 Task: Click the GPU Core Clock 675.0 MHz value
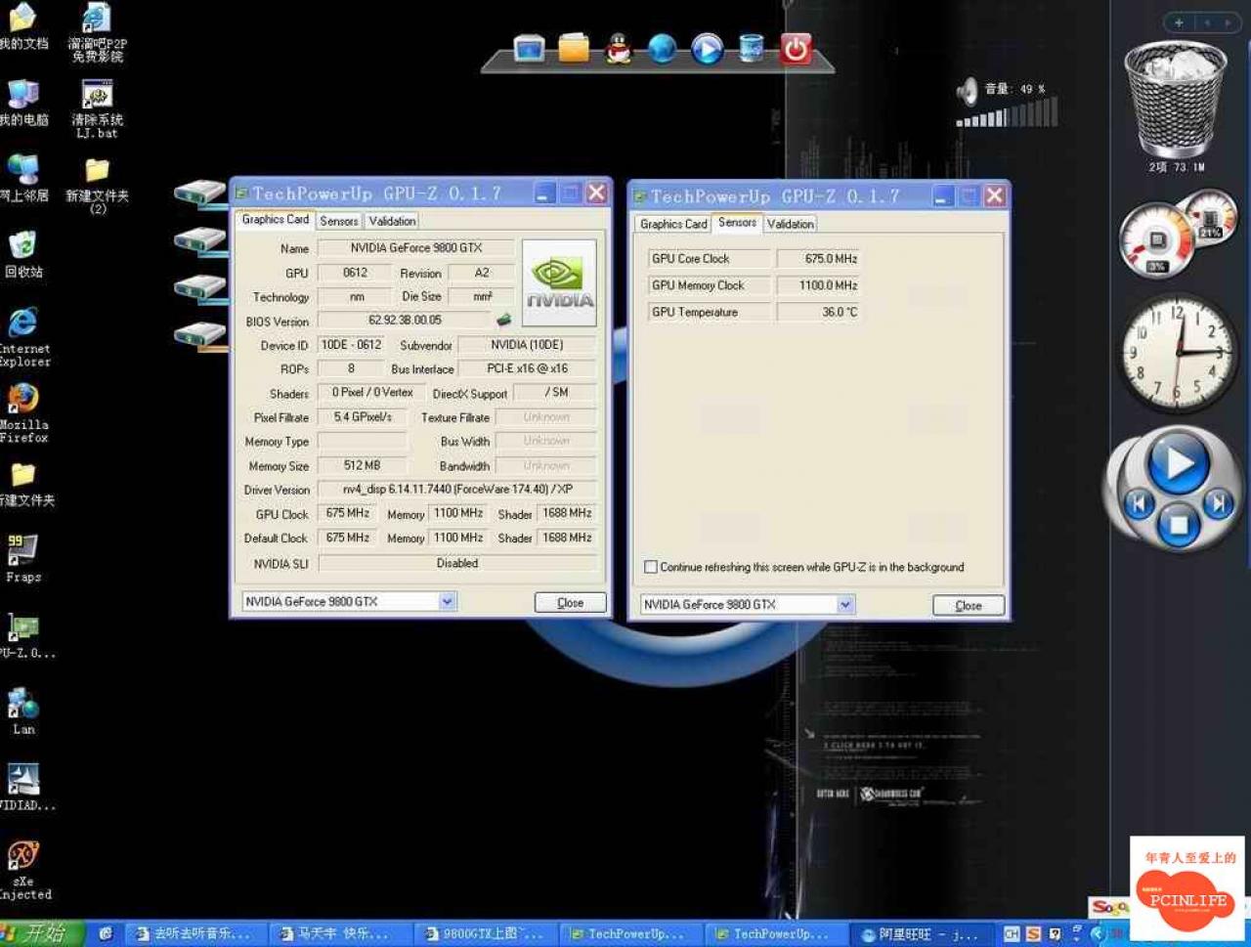(x=818, y=259)
